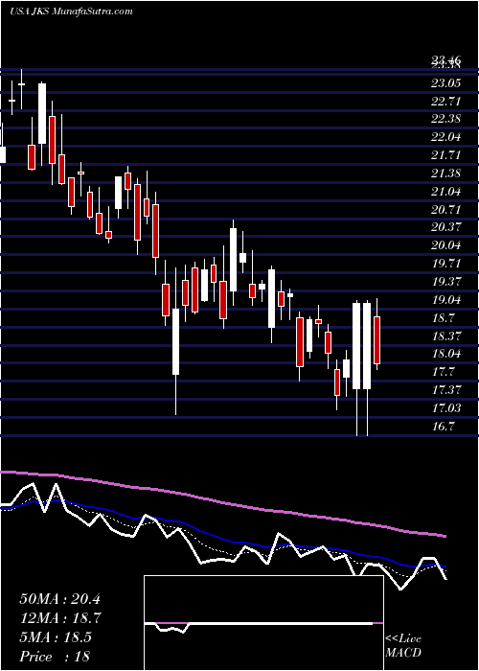The width and height of the screenshot is (479, 671).
Task: Select the 20.37 price axis label
Action: (x=446, y=228)
